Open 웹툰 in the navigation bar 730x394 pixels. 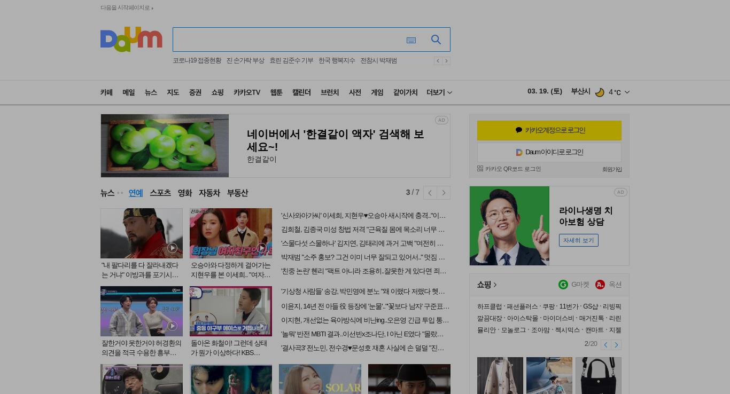click(x=276, y=92)
